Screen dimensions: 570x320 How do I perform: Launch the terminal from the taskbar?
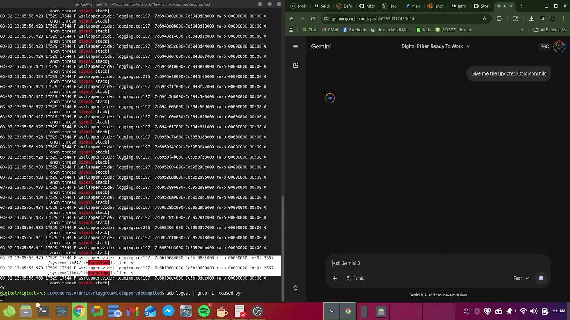[43, 312]
